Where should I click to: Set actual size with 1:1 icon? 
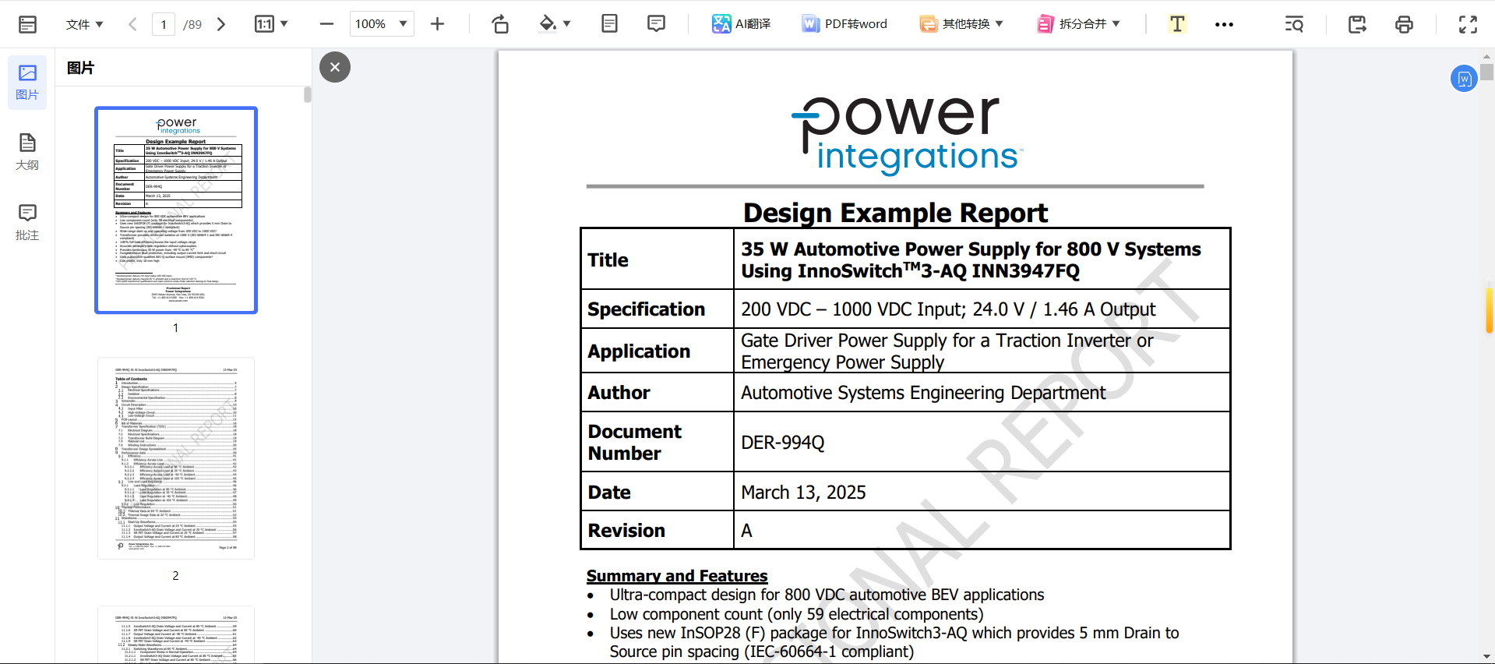264,24
